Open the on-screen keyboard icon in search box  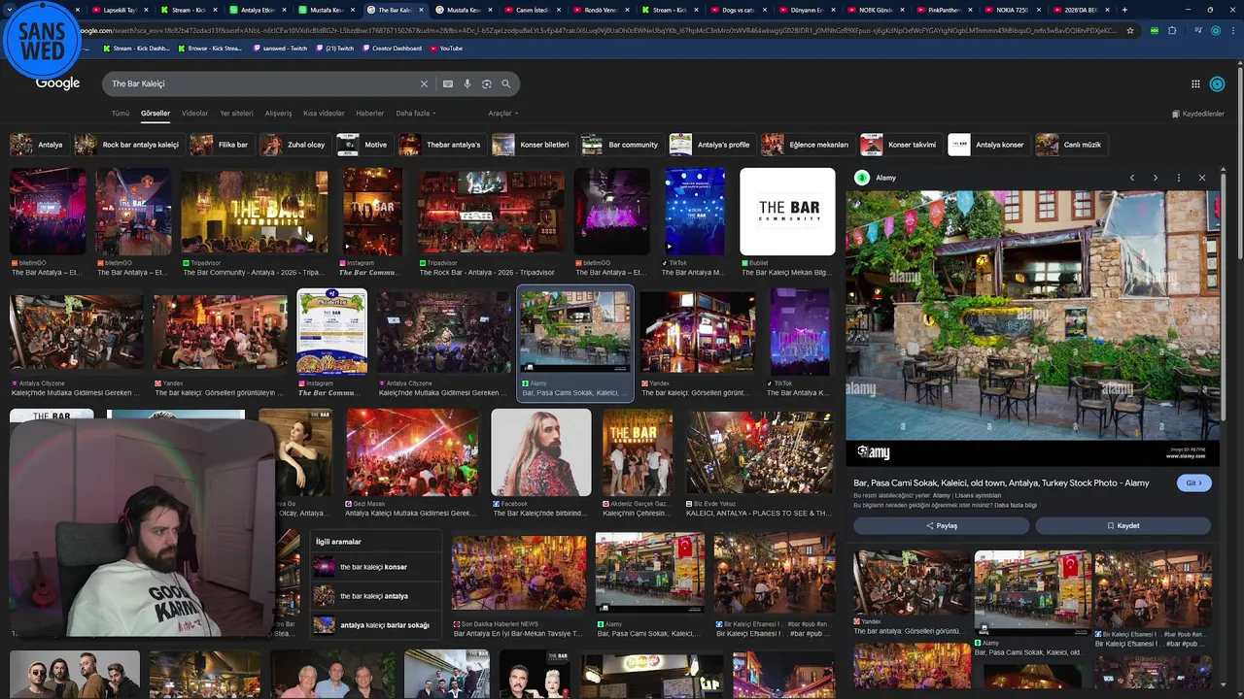pyautogui.click(x=448, y=83)
